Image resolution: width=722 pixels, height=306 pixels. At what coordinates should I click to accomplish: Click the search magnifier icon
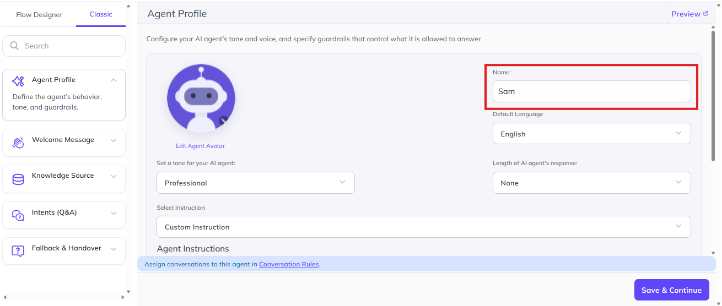pos(14,46)
